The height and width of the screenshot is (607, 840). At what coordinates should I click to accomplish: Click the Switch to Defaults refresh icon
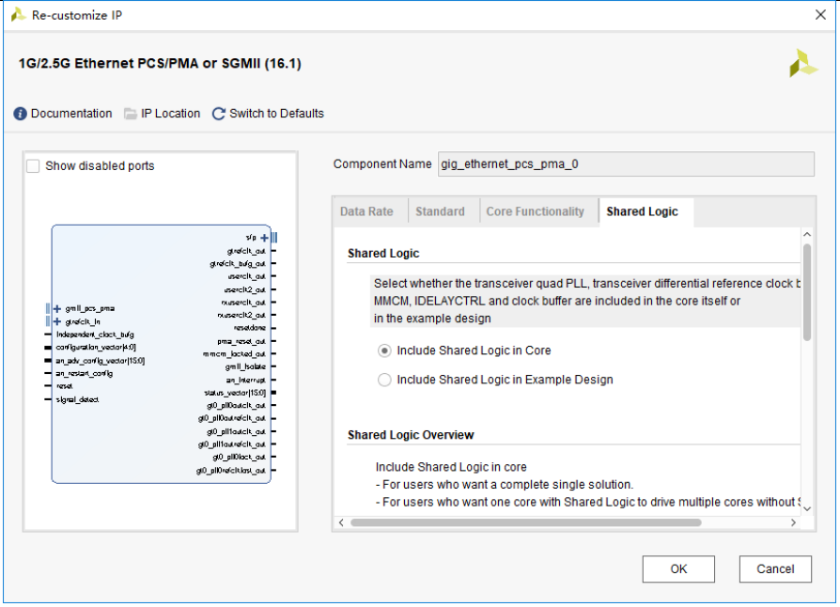pyautogui.click(x=219, y=114)
